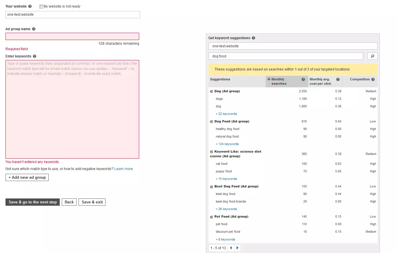Click the help icon beside Your website
The height and width of the screenshot is (253, 397).
click(30, 6)
